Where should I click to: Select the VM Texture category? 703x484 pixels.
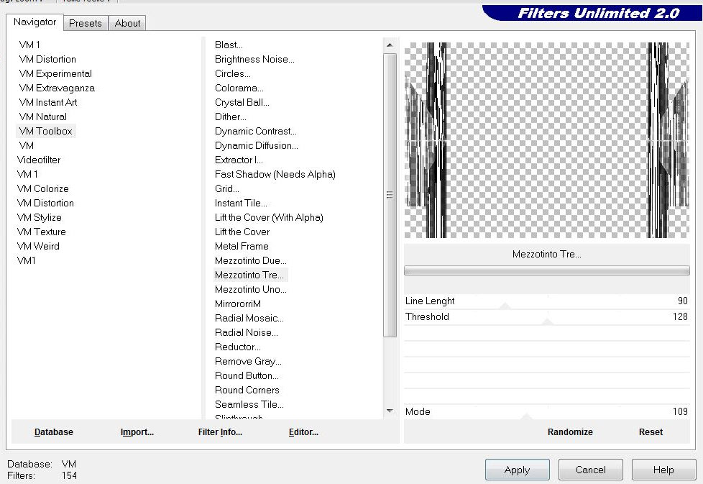[x=41, y=232]
